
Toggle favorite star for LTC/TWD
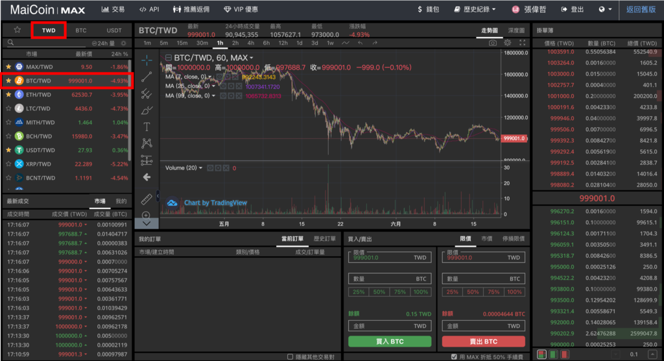click(8, 108)
